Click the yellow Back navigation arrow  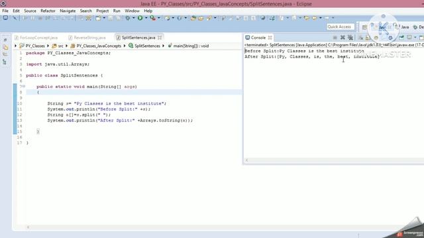point(314,18)
